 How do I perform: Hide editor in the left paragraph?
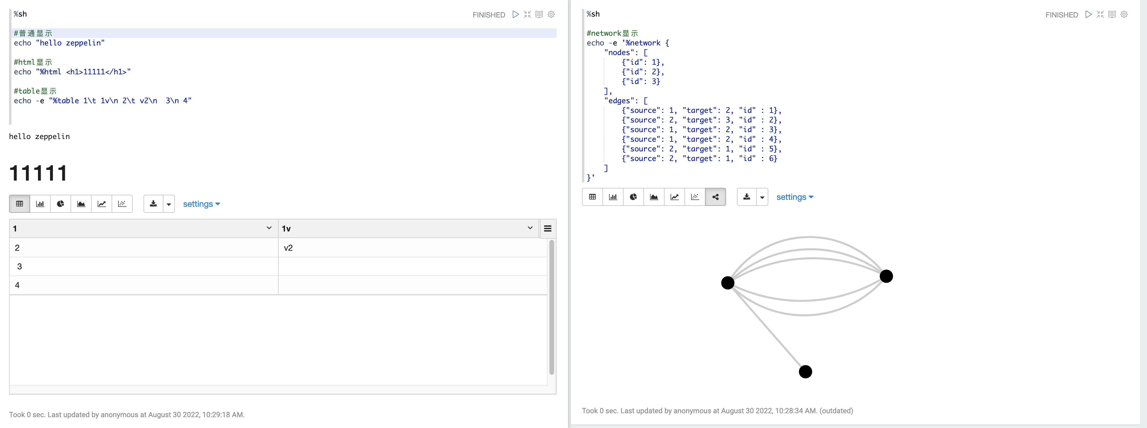tap(527, 14)
